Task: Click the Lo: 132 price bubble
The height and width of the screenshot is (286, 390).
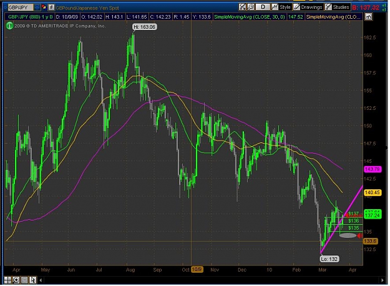Action: coord(329,259)
